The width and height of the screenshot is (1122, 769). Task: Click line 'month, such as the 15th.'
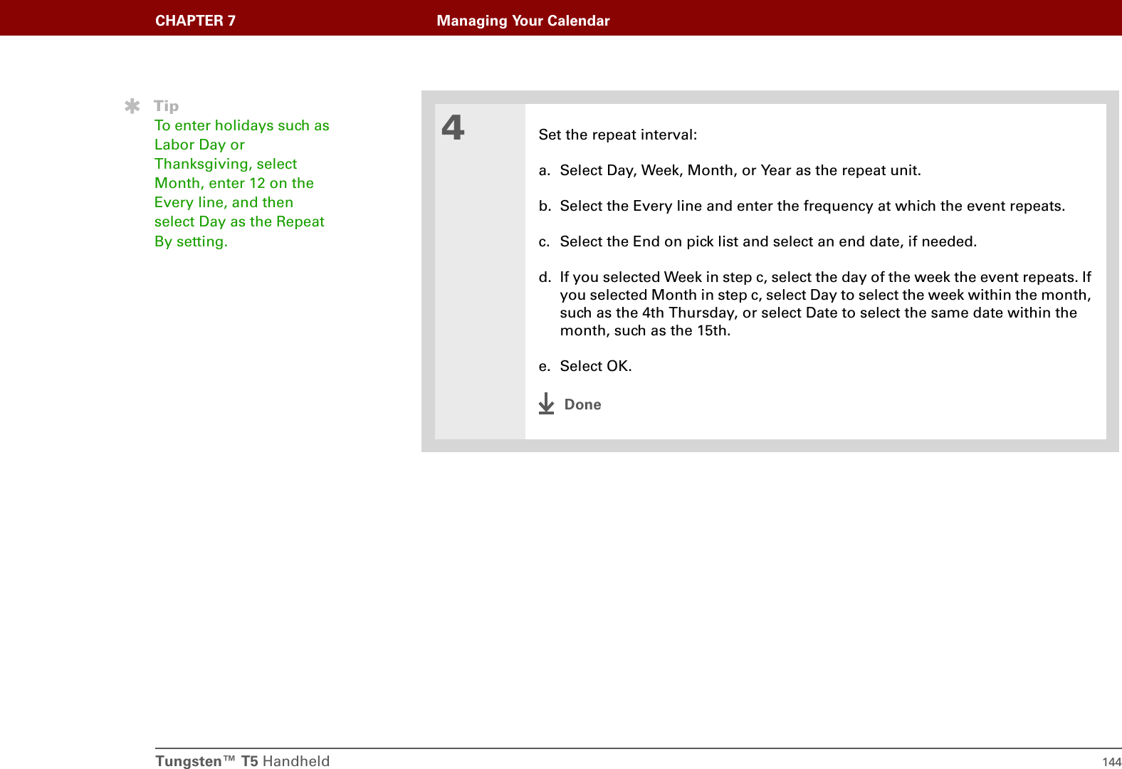(645, 330)
